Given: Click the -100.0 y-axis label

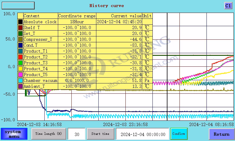Looking at the screenshot, I should (x=8, y=120).
